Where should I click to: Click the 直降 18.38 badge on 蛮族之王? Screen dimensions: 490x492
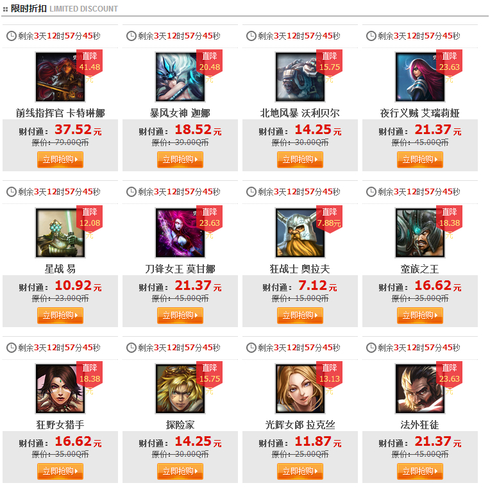[x=449, y=219]
